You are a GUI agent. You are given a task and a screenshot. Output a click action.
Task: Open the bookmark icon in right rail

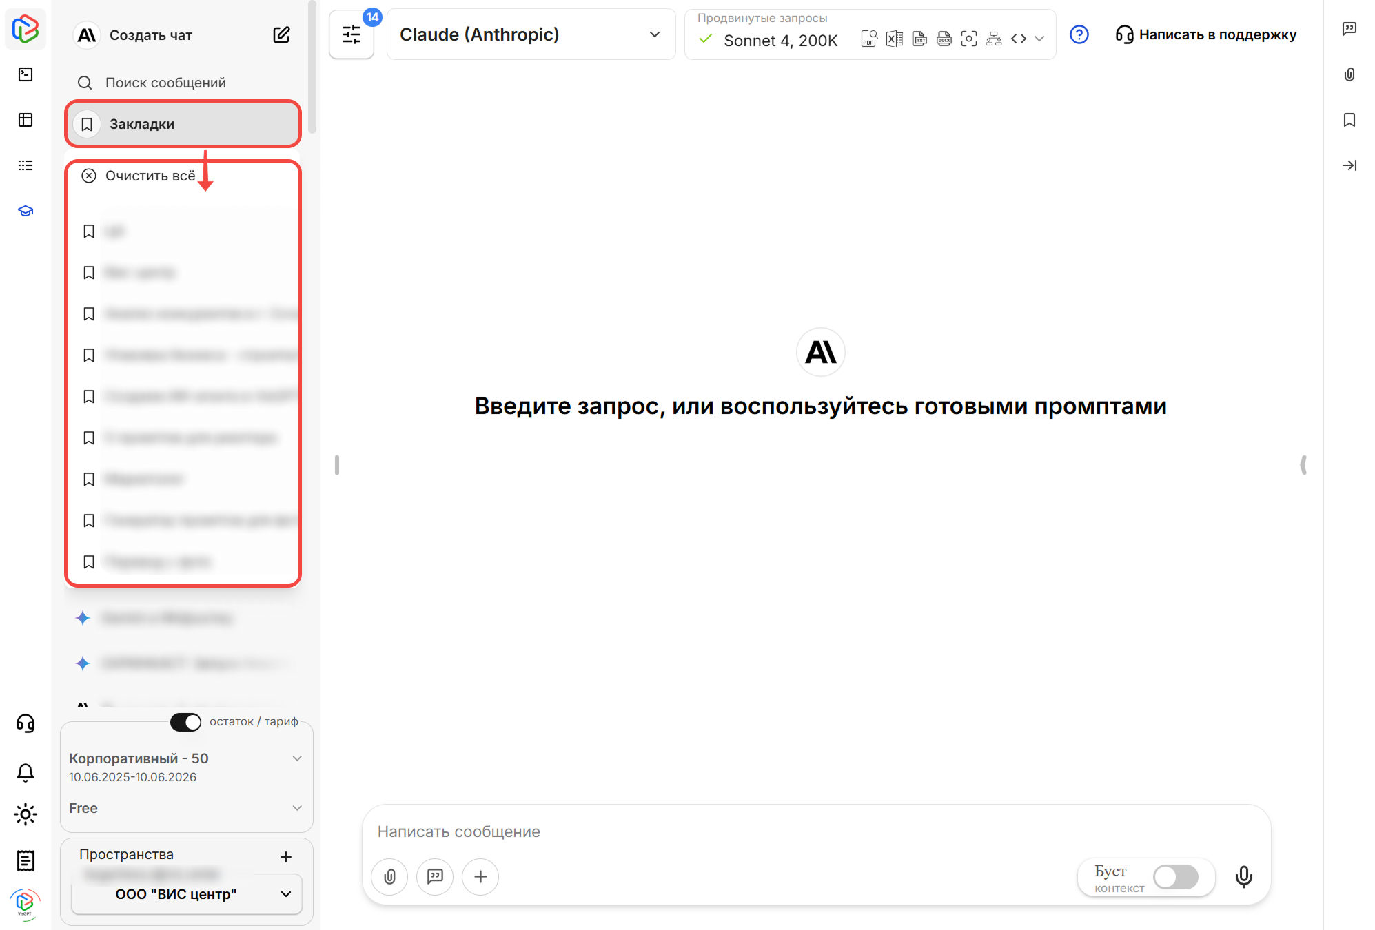(x=1349, y=120)
